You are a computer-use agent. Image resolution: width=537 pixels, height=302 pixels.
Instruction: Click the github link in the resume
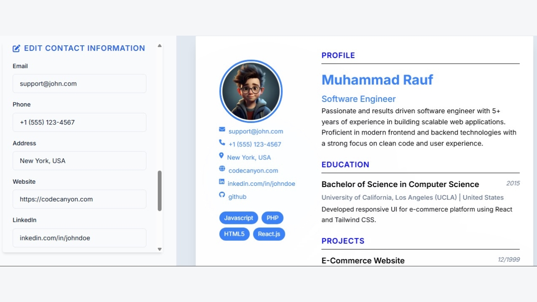(237, 197)
